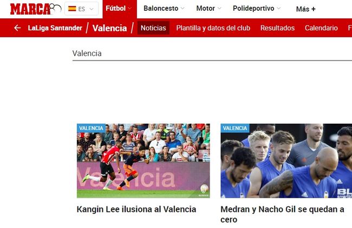Viewport: 352px width, 228px height.
Task: Click the Spanish flag icon
Action: pos(72,9)
